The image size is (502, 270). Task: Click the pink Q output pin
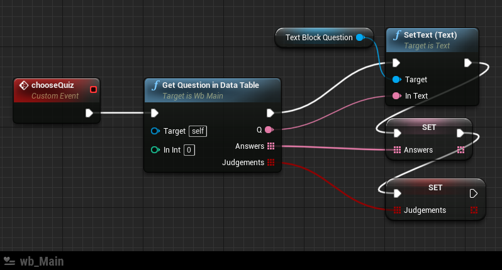(269, 129)
